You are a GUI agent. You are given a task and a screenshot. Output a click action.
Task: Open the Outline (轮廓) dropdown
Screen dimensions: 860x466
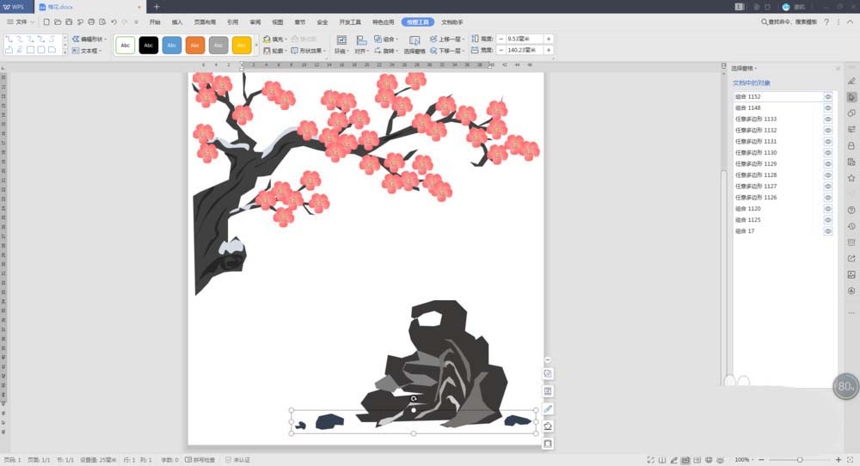click(275, 51)
